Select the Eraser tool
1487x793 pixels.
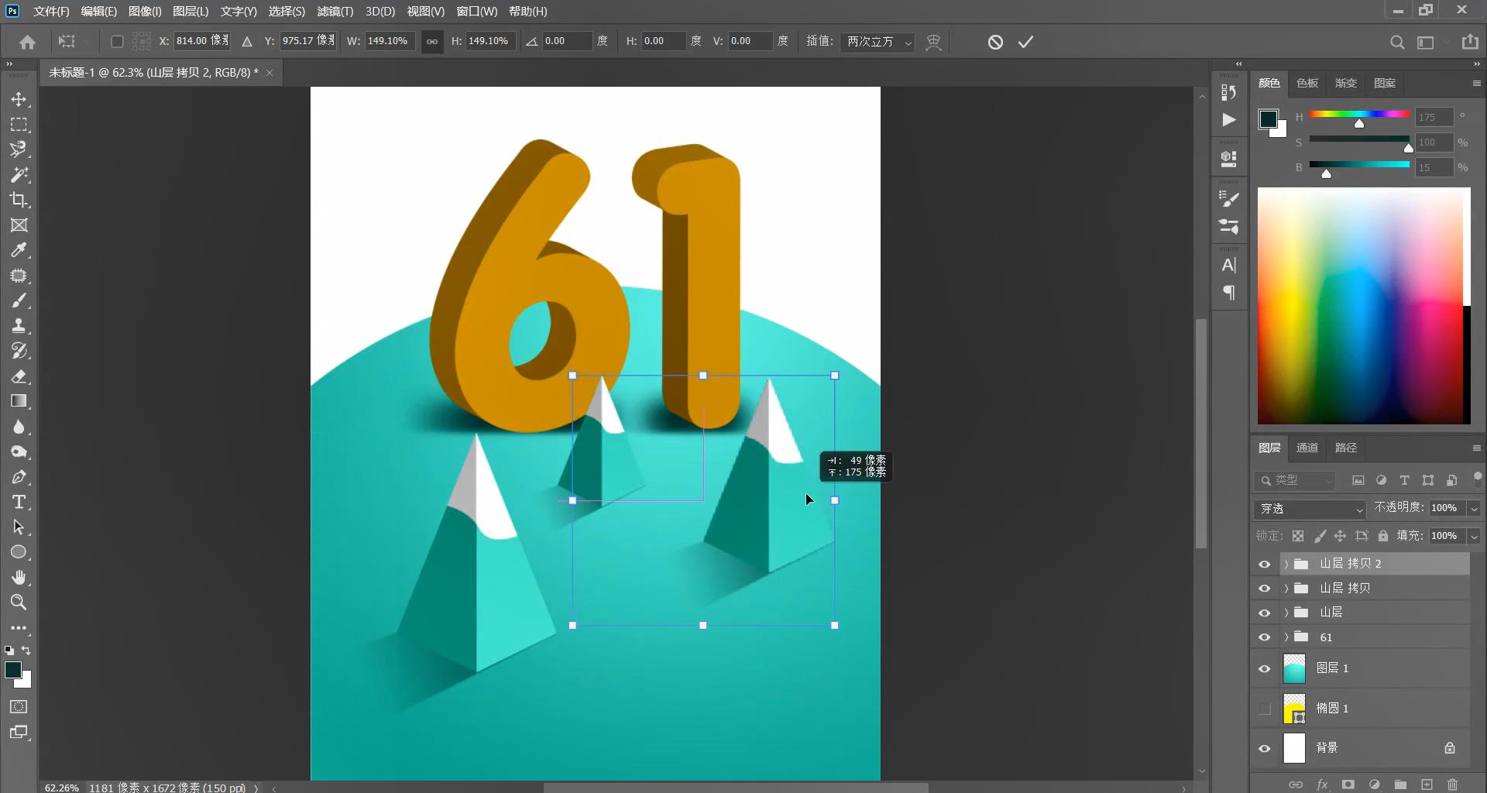(x=19, y=376)
